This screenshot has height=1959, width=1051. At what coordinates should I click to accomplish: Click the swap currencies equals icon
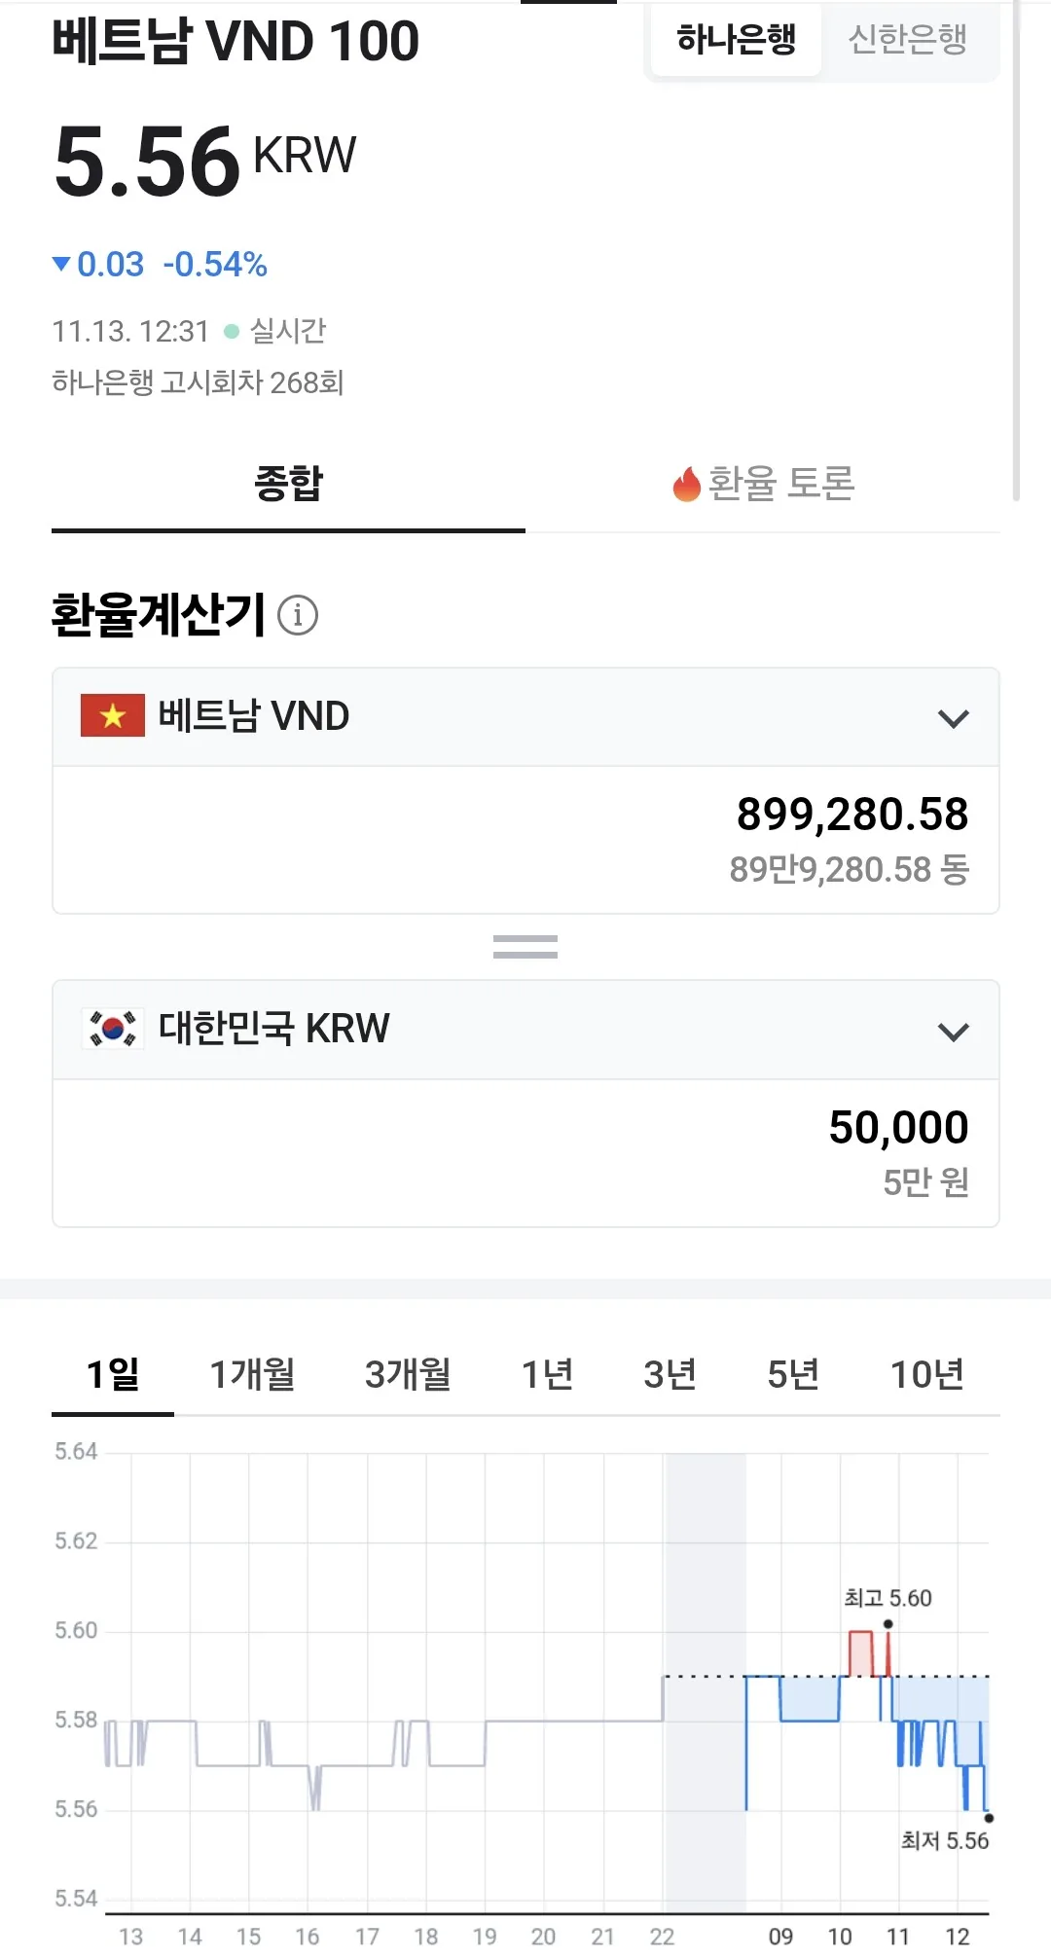pyautogui.click(x=525, y=946)
